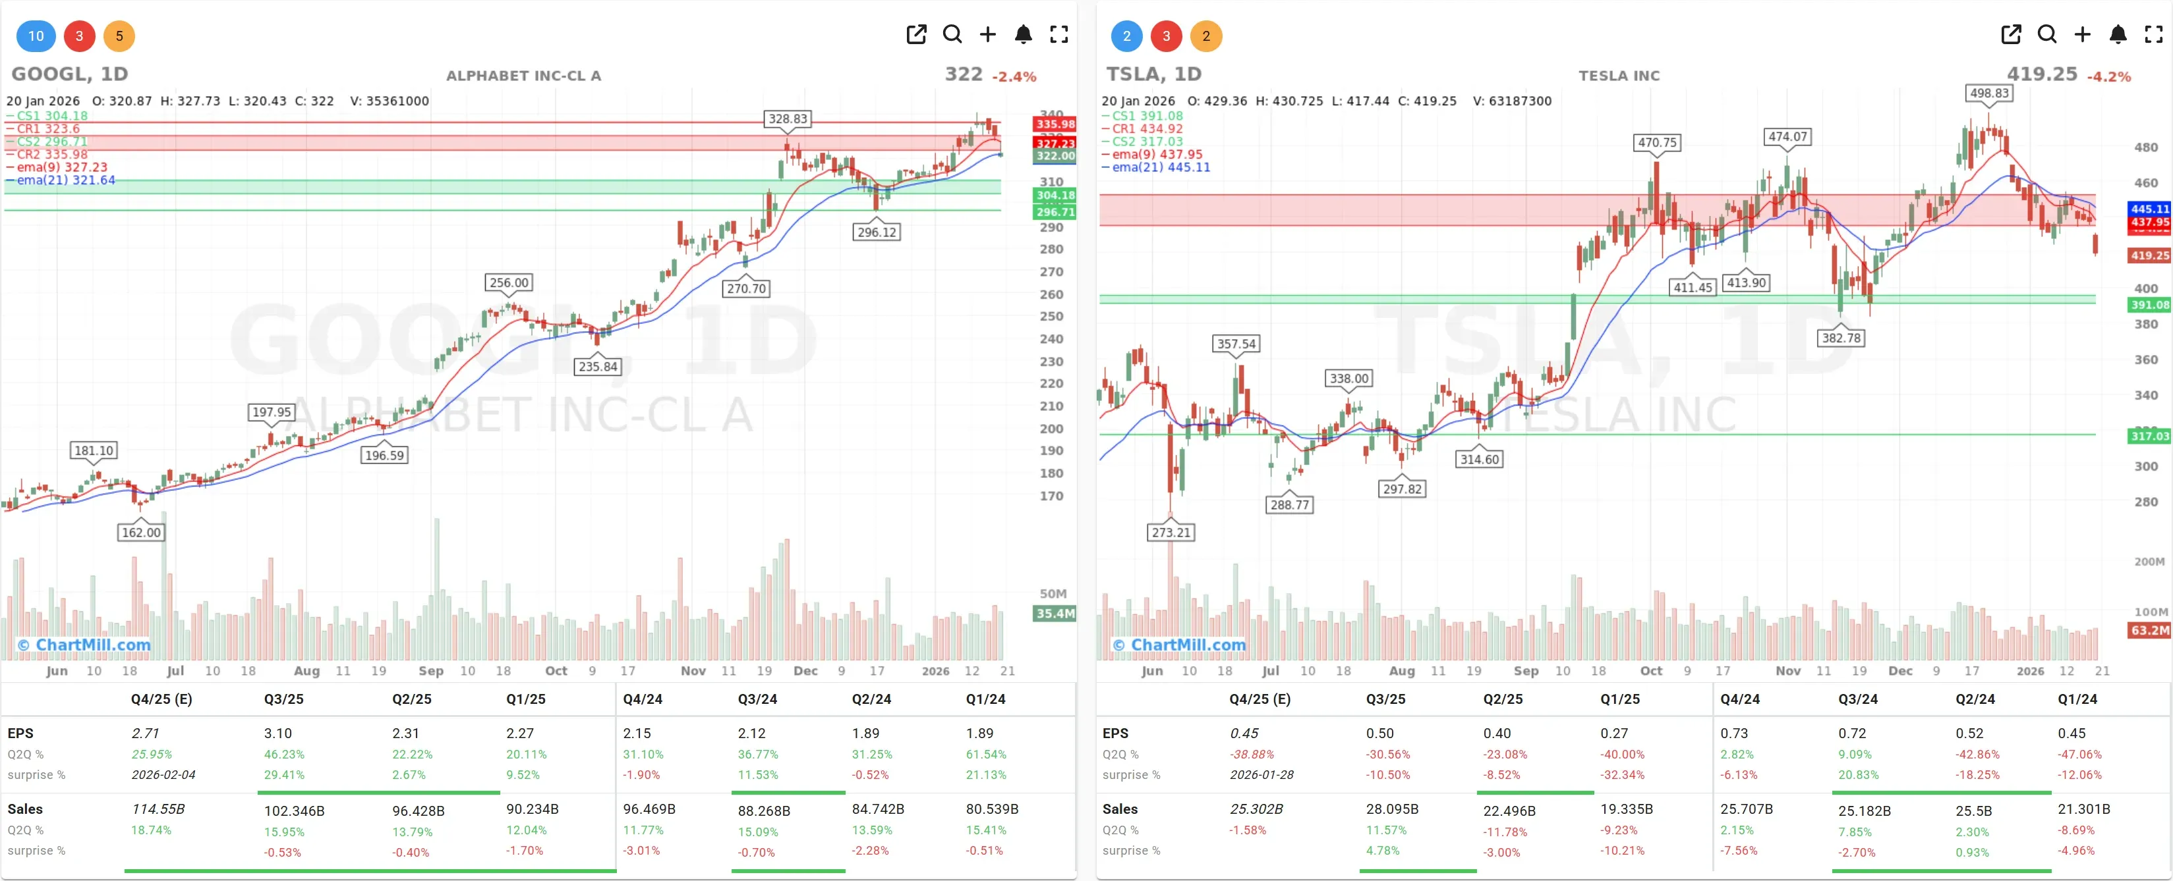Open the TSLA chart in a new window

pos(2011,36)
